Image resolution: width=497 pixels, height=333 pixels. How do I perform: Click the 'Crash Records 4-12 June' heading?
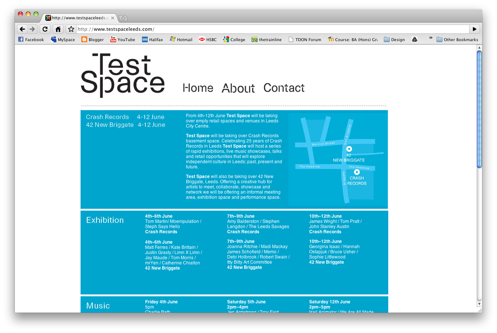(x=125, y=117)
